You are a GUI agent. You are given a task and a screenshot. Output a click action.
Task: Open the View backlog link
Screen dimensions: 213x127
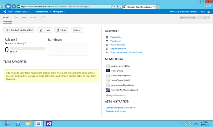(x=116, y=37)
